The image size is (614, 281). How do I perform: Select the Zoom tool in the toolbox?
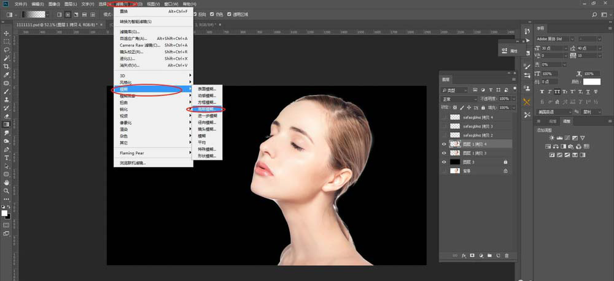click(x=7, y=190)
